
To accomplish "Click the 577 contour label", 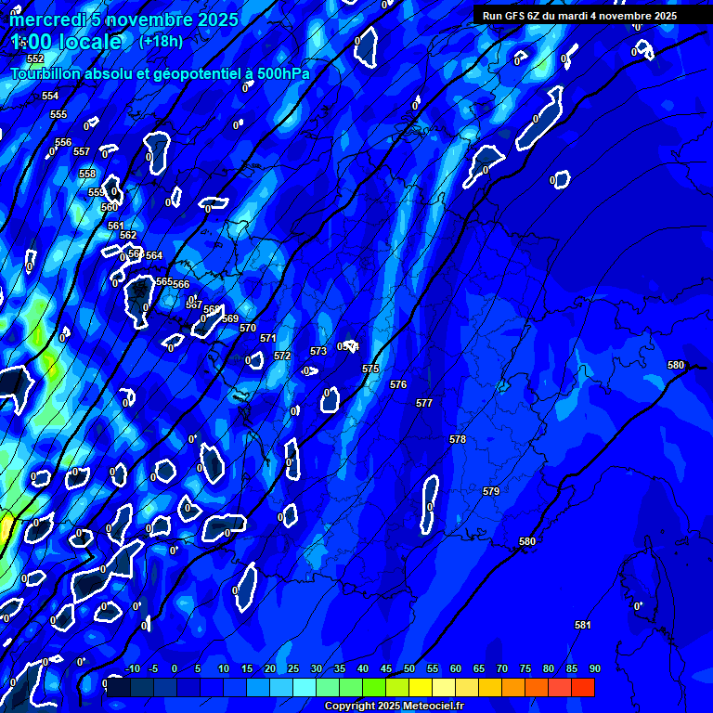I will (424, 404).
